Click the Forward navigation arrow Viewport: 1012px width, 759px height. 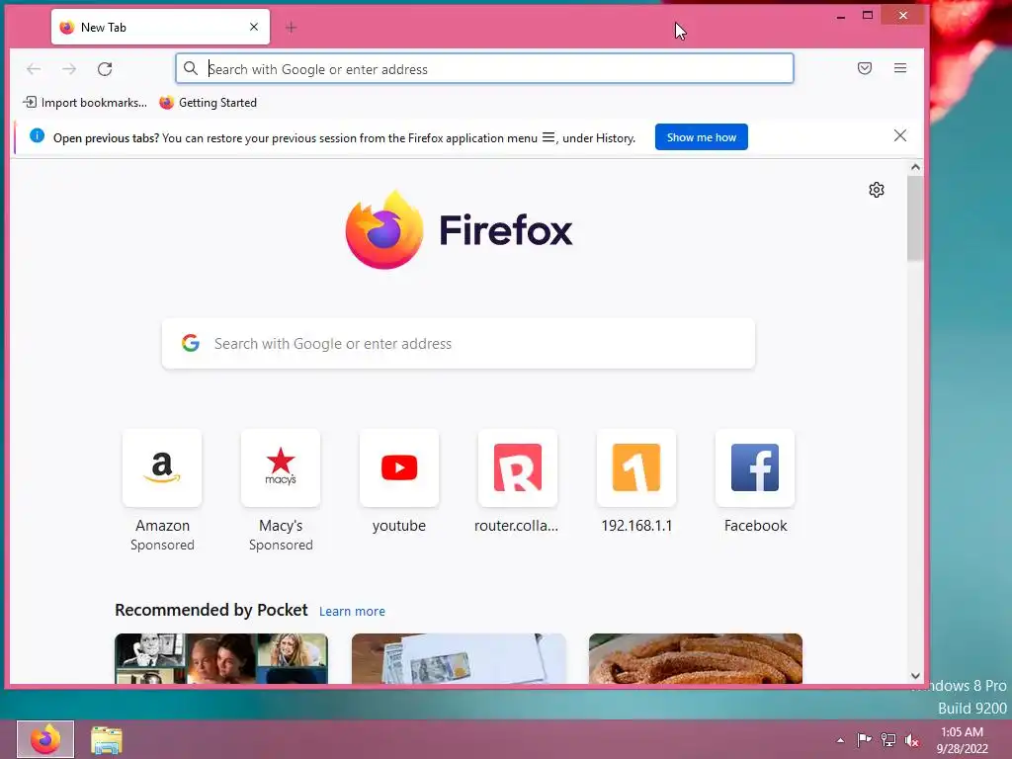pyautogui.click(x=69, y=69)
